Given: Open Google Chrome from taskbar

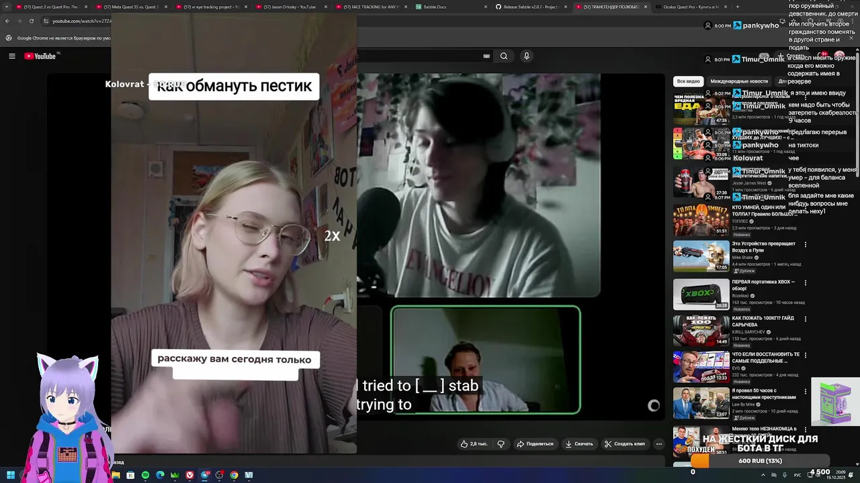Looking at the screenshot, I should point(234,475).
